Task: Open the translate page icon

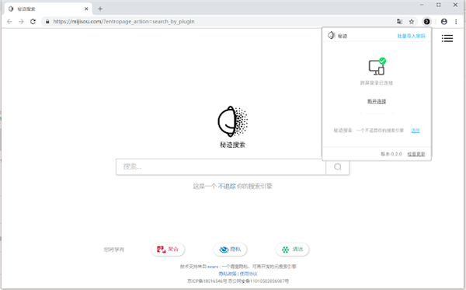Action: tap(399, 22)
